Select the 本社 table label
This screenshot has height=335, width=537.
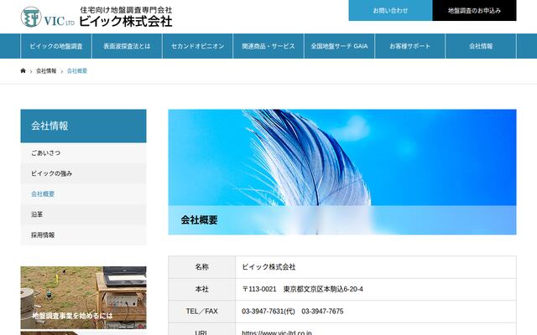(201, 289)
